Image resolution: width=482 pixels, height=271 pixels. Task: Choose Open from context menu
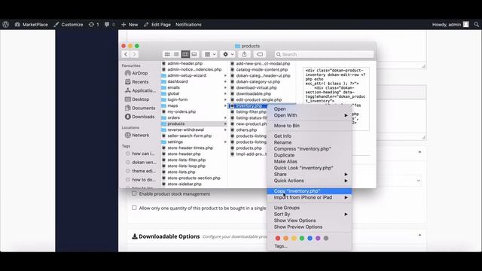coord(279,108)
